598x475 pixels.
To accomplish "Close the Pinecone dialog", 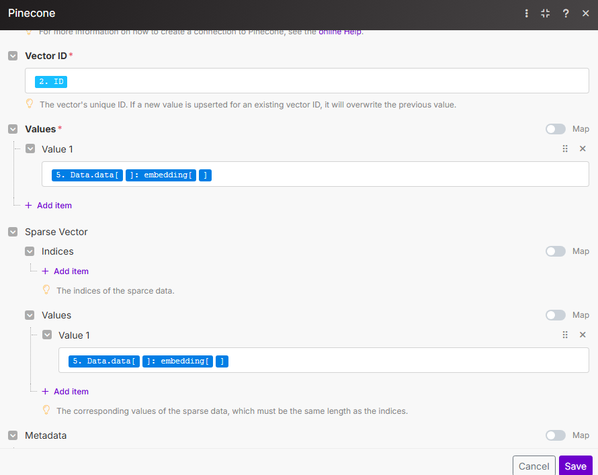I will 586,13.
